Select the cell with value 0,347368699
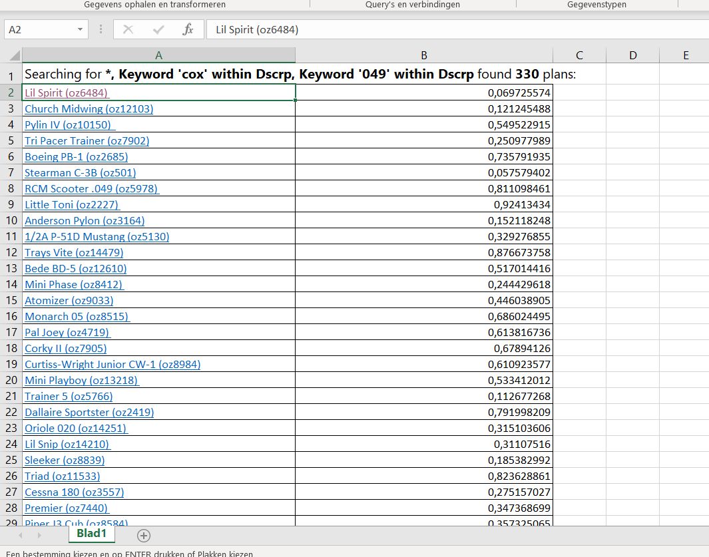709x557 pixels. click(424, 508)
